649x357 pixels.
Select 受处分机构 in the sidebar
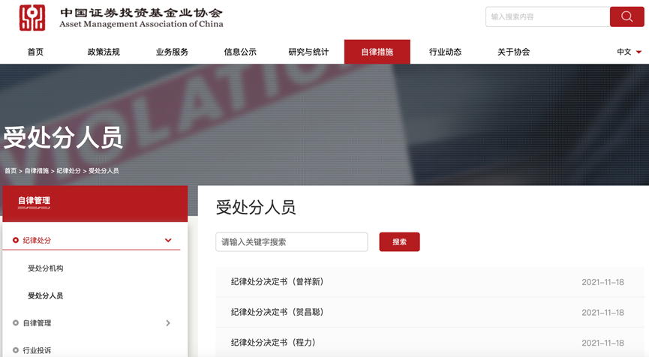[46, 268]
